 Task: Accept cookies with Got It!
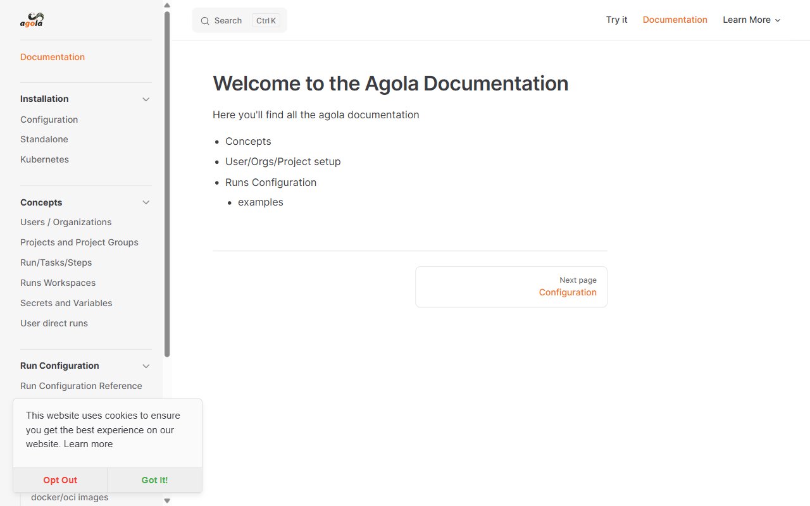154,480
